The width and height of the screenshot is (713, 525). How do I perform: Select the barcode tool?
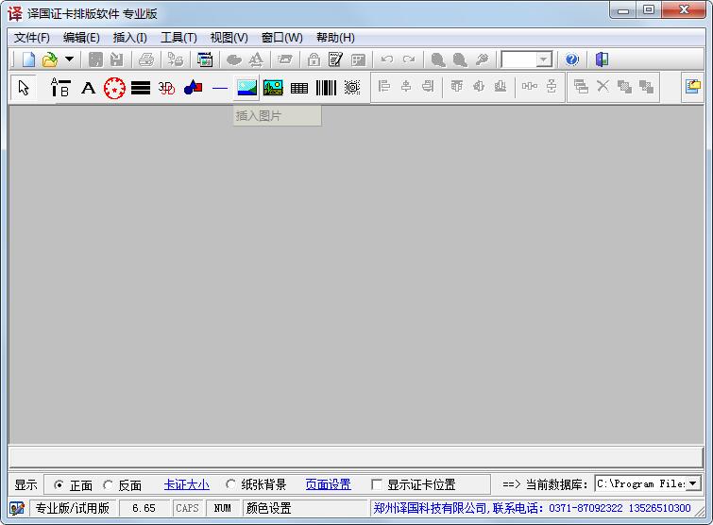[326, 88]
